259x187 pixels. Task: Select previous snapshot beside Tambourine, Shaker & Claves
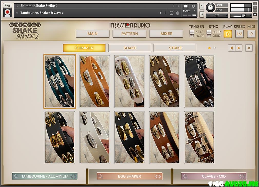[x=160, y=13]
